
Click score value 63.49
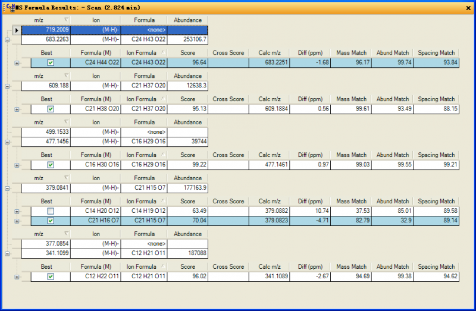187,211
